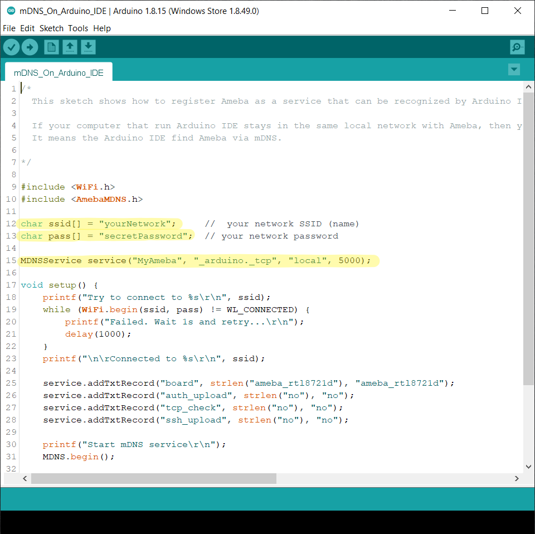Image resolution: width=535 pixels, height=534 pixels.
Task: Click the "Try to connect to" printf line
Action: 156,298
